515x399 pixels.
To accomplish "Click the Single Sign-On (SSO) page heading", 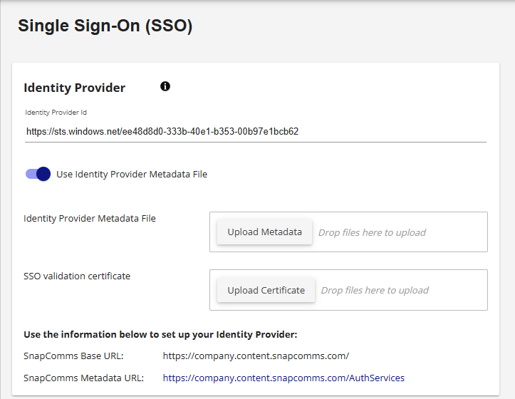I will [x=105, y=26].
